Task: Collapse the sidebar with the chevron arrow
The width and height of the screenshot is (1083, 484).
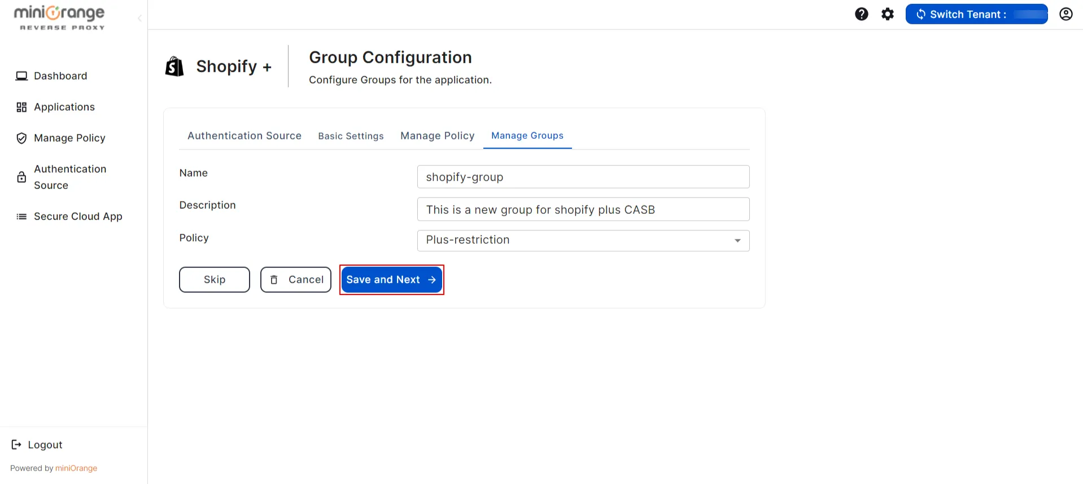Action: (139, 18)
